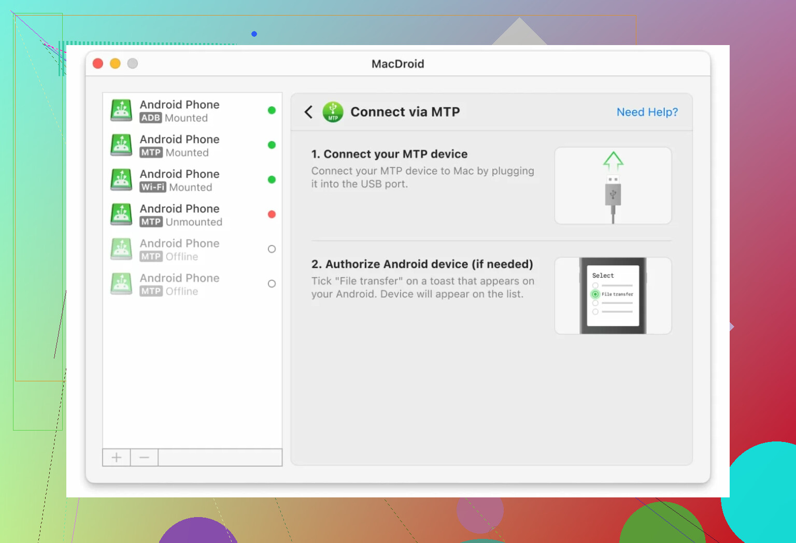796x543 pixels.
Task: Select the Wi-Fi Mounted Android Phone icon
Action: pyautogui.click(x=121, y=180)
